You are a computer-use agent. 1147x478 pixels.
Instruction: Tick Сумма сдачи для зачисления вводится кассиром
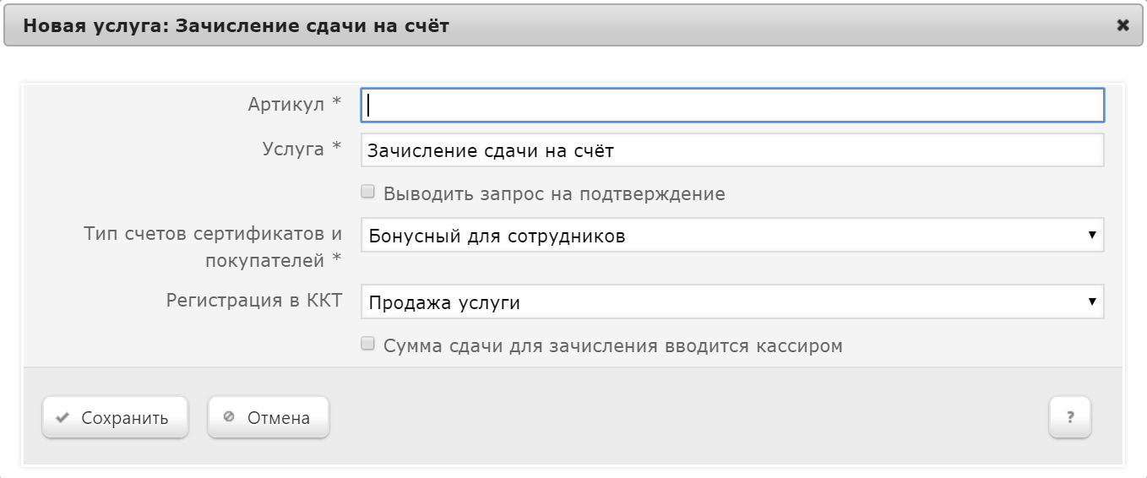click(367, 345)
